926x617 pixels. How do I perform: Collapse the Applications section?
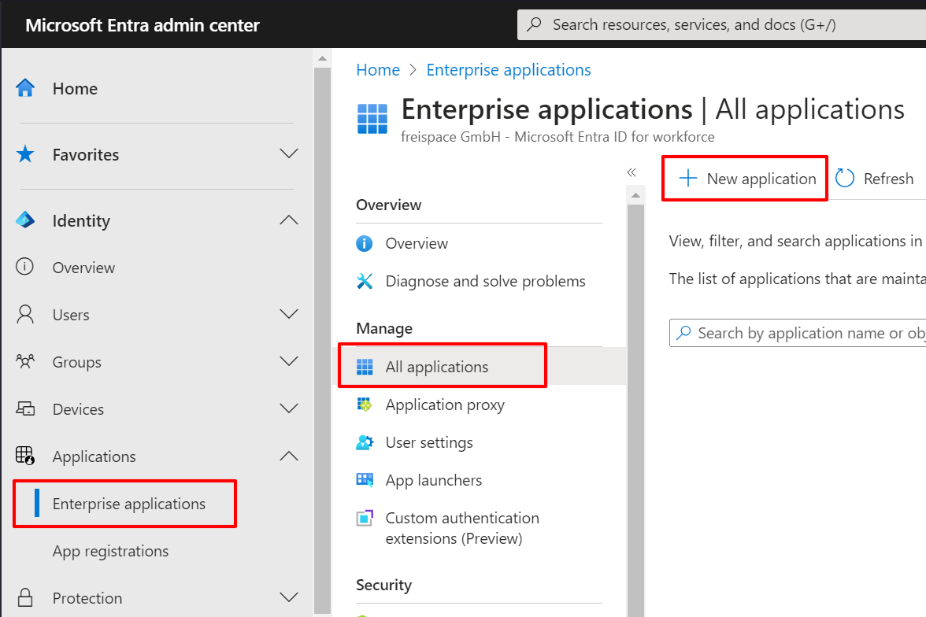[289, 456]
